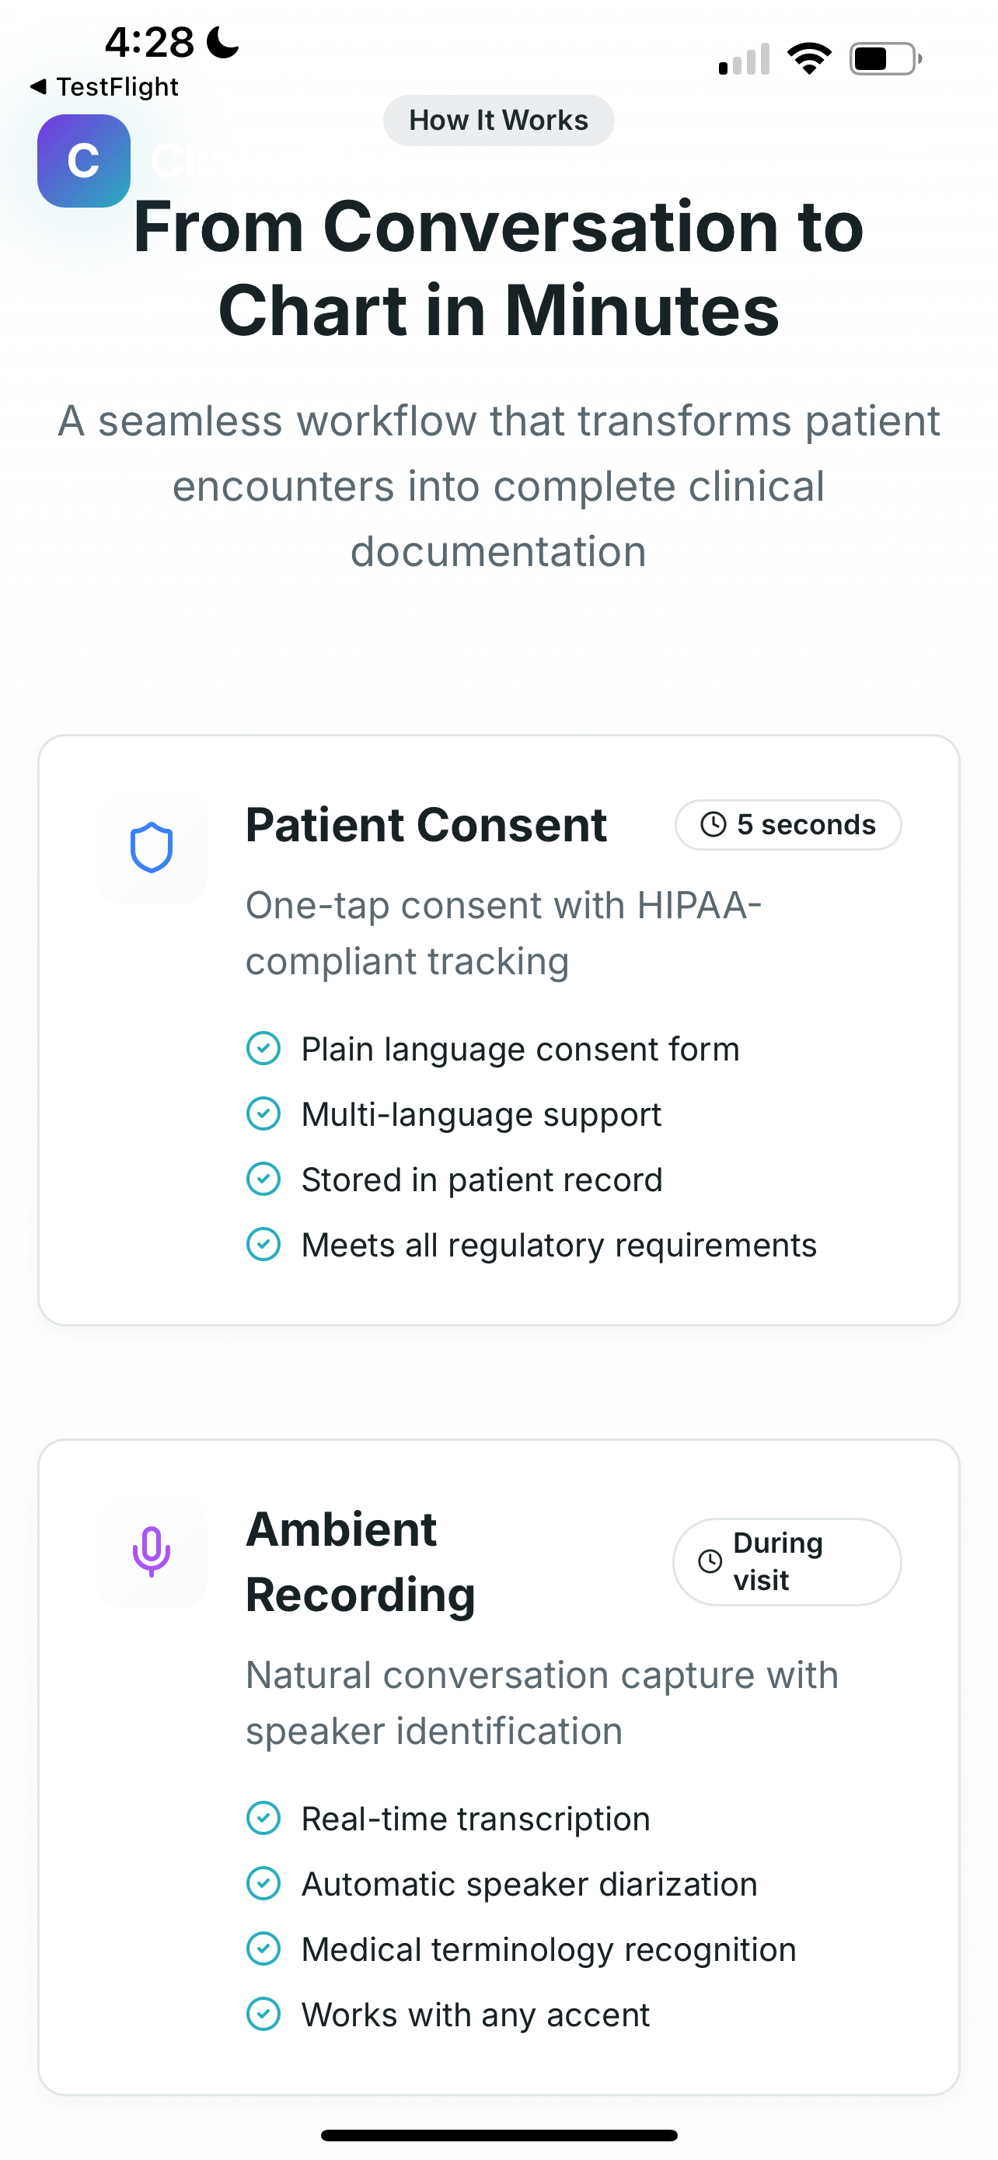Tap the How It Works pill label
998x2160 pixels.
pos(498,121)
